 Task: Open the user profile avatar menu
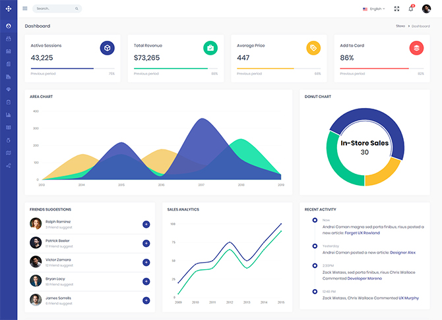click(426, 9)
